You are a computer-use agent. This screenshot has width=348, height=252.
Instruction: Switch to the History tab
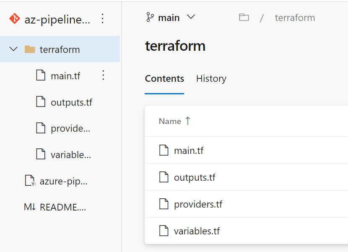click(211, 79)
